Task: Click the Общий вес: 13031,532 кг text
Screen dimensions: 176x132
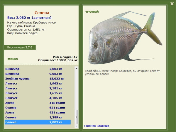Action: point(58,60)
